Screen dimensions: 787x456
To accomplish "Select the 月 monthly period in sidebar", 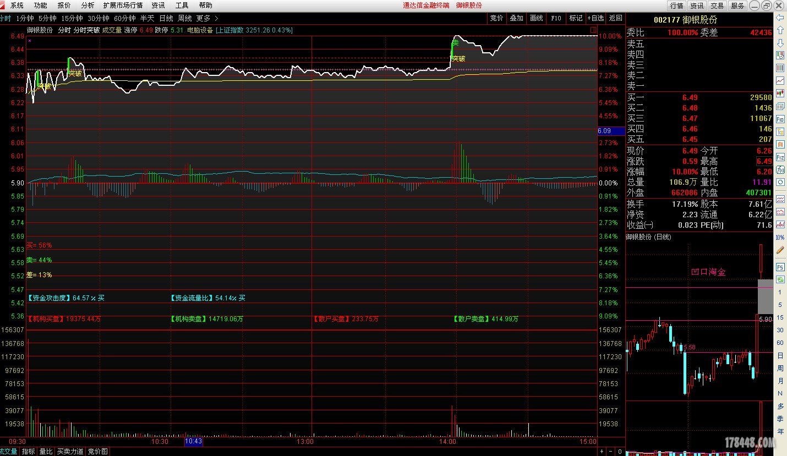I will (x=780, y=381).
